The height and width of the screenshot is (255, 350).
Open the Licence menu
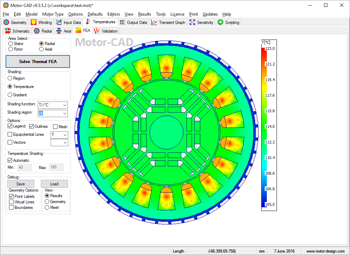[x=177, y=14]
